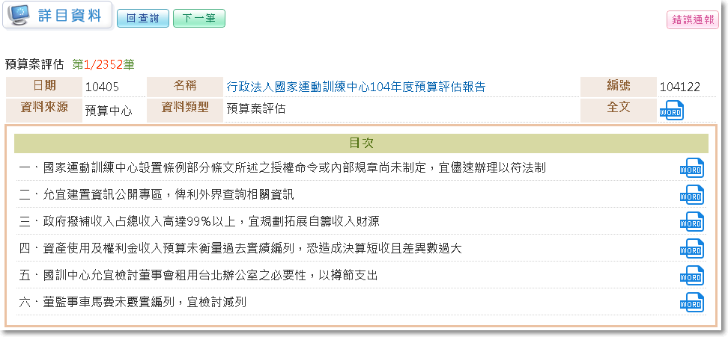Click the 詳目資料 monitor icon
The height and width of the screenshot is (337, 728).
[22, 15]
